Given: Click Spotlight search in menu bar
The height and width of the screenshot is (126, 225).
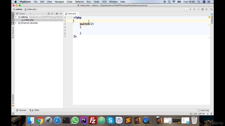Looking at the screenshot, I should (x=199, y=2).
